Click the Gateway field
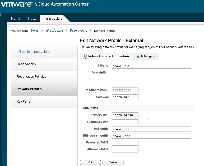The width and height of the screenshot is (204, 166). tap(125, 97)
